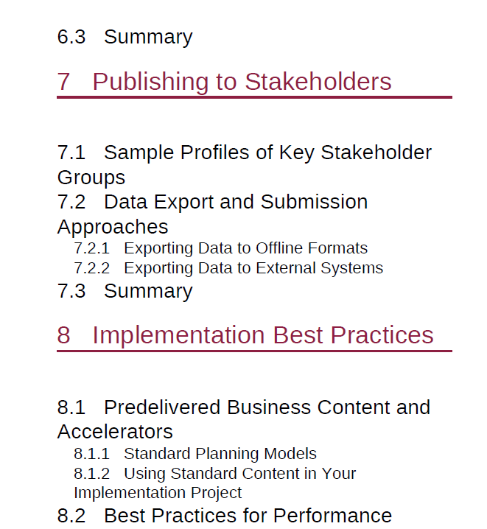This screenshot has height=529, width=487.
Task: Click the word Accelerators in entry 8.1
Action: pyautogui.click(x=115, y=432)
